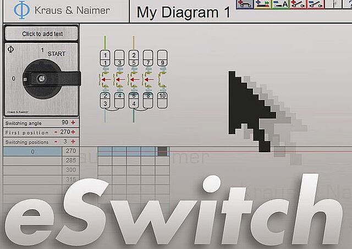Toggle the fourth-column cell in the 270 row
Image resolution: width=352 pixels, height=249 pixels.
point(148,151)
